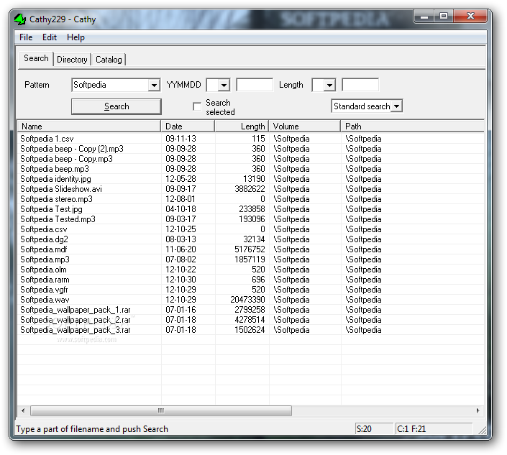Minimize the Cathy229 window
Image resolution: width=507 pixels, height=455 pixels.
click(x=424, y=16)
